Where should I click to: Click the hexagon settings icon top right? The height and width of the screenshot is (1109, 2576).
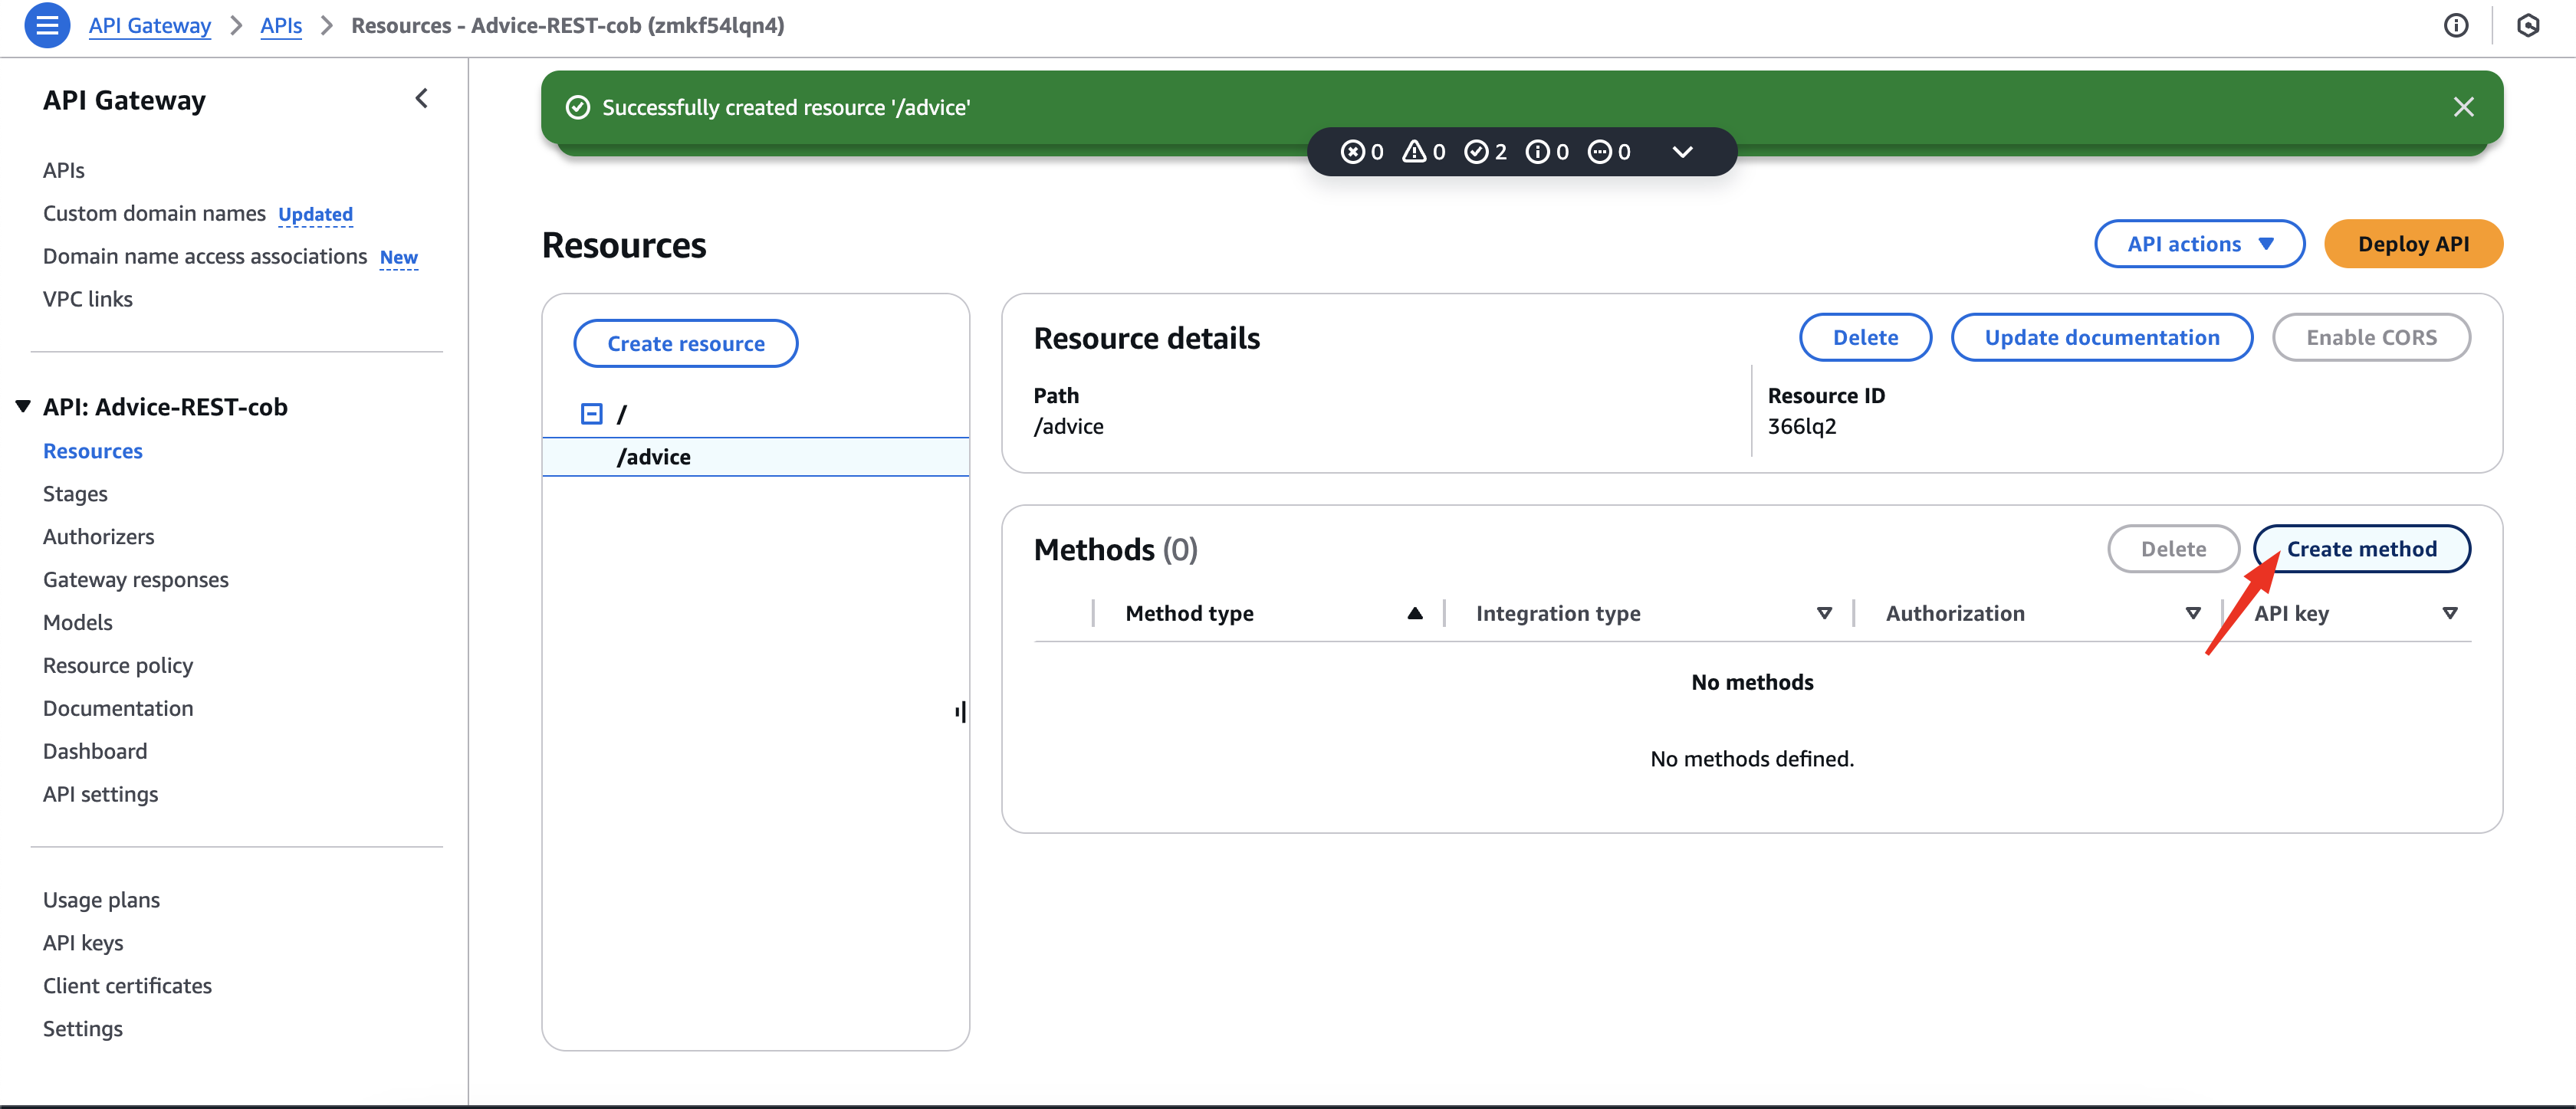point(2527,25)
